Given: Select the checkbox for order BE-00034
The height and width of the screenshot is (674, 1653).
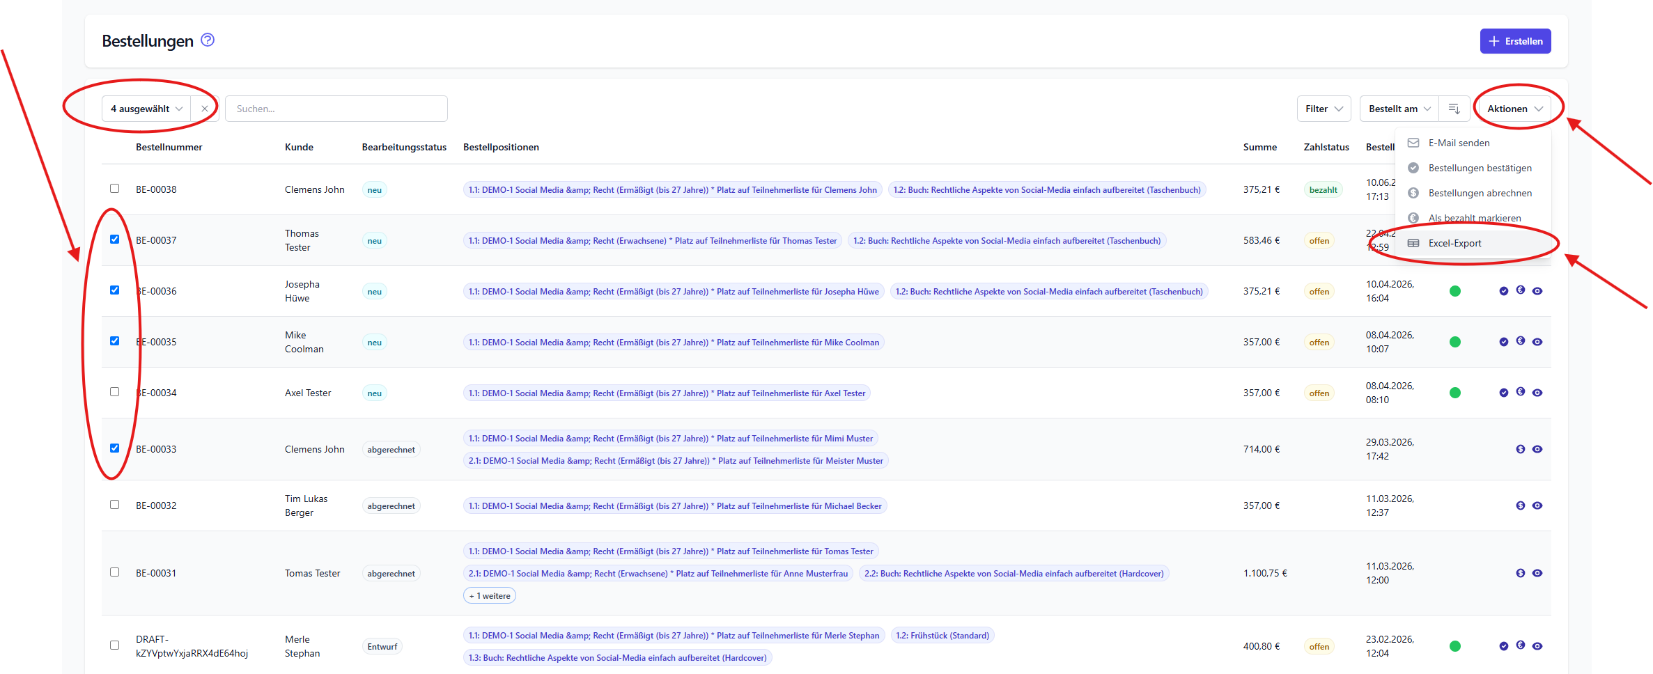Looking at the screenshot, I should [x=115, y=392].
